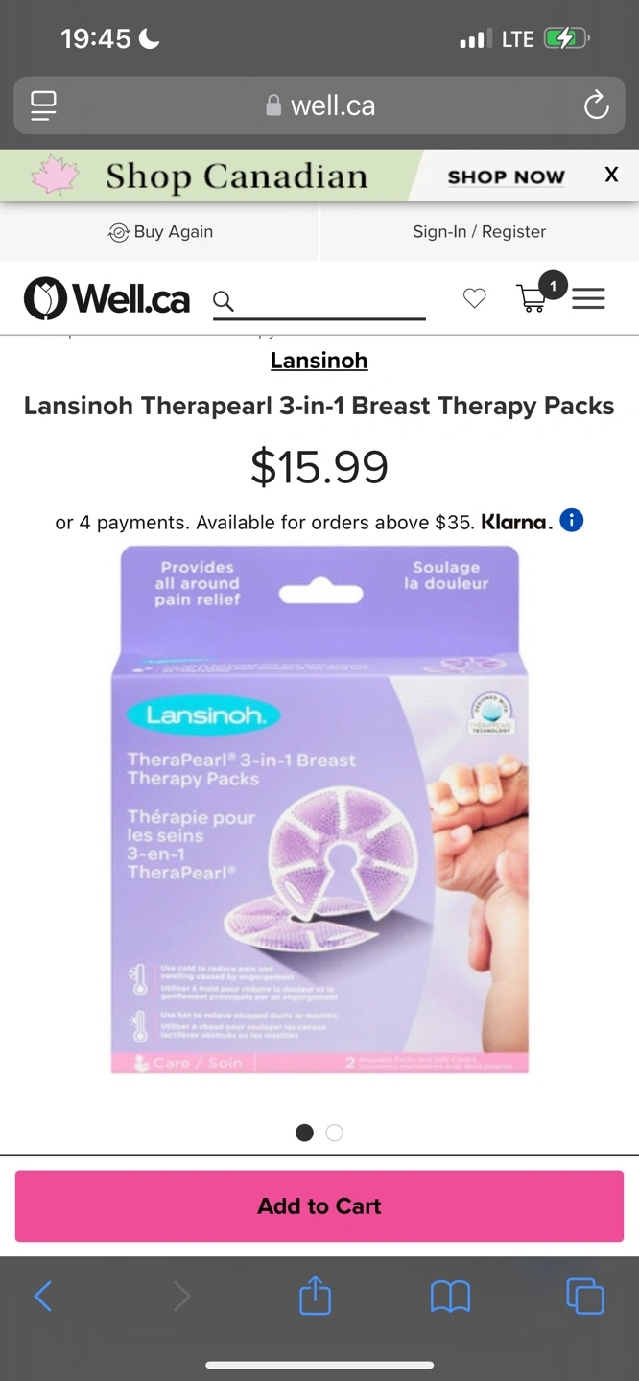The height and width of the screenshot is (1381, 639).
Task: Select the second image carousel dot
Action: coord(334,1133)
